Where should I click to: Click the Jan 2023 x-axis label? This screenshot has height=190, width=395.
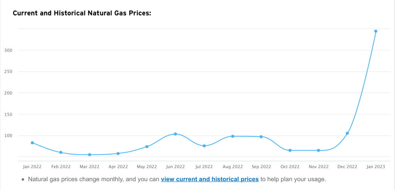[x=376, y=166]
